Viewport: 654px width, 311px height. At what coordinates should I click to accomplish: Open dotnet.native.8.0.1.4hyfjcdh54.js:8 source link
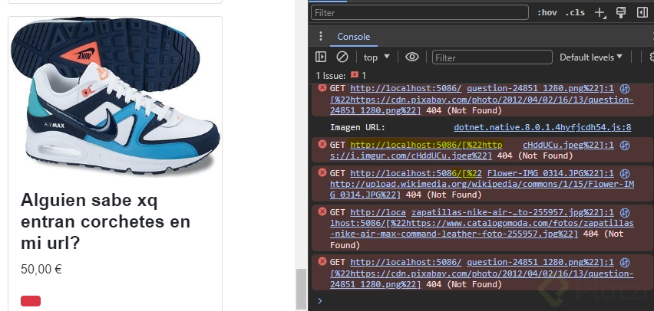coord(542,127)
